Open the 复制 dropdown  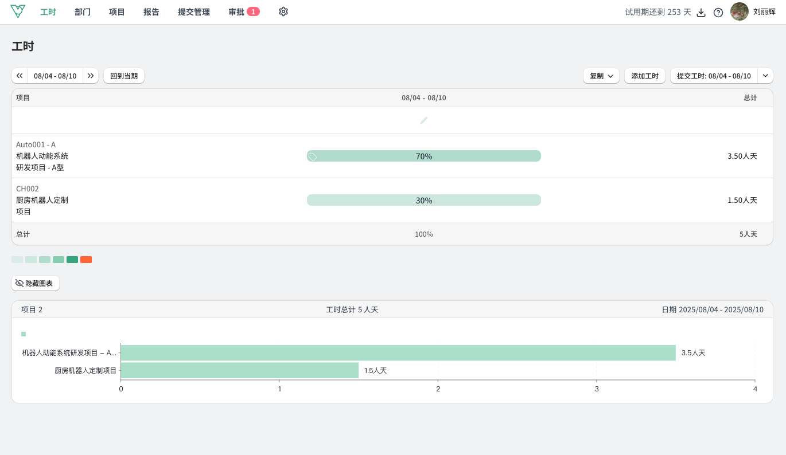[601, 76]
